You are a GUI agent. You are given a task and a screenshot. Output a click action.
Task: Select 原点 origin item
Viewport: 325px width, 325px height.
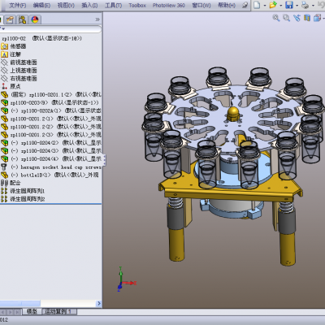tap(11, 86)
